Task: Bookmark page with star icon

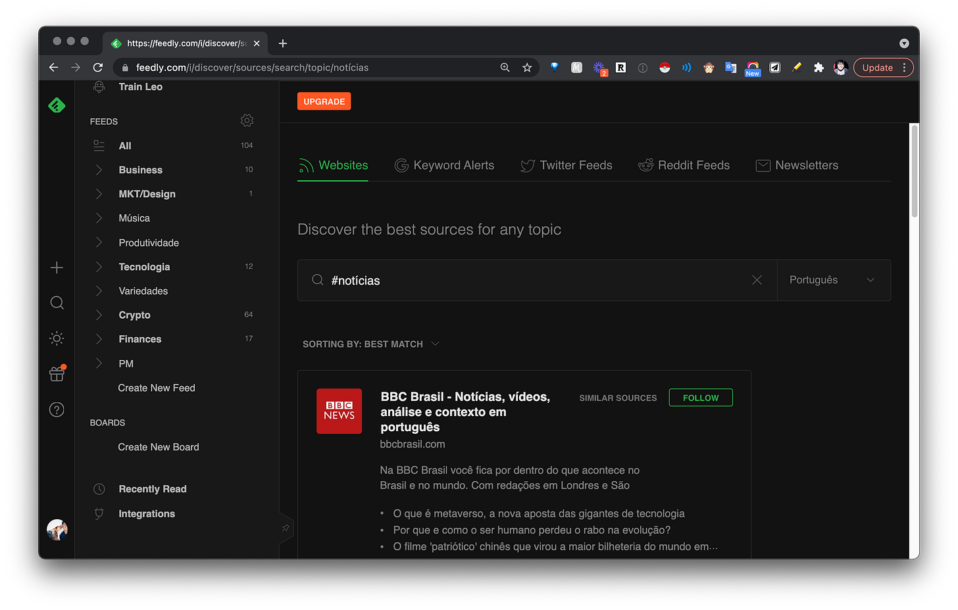Action: coord(527,68)
